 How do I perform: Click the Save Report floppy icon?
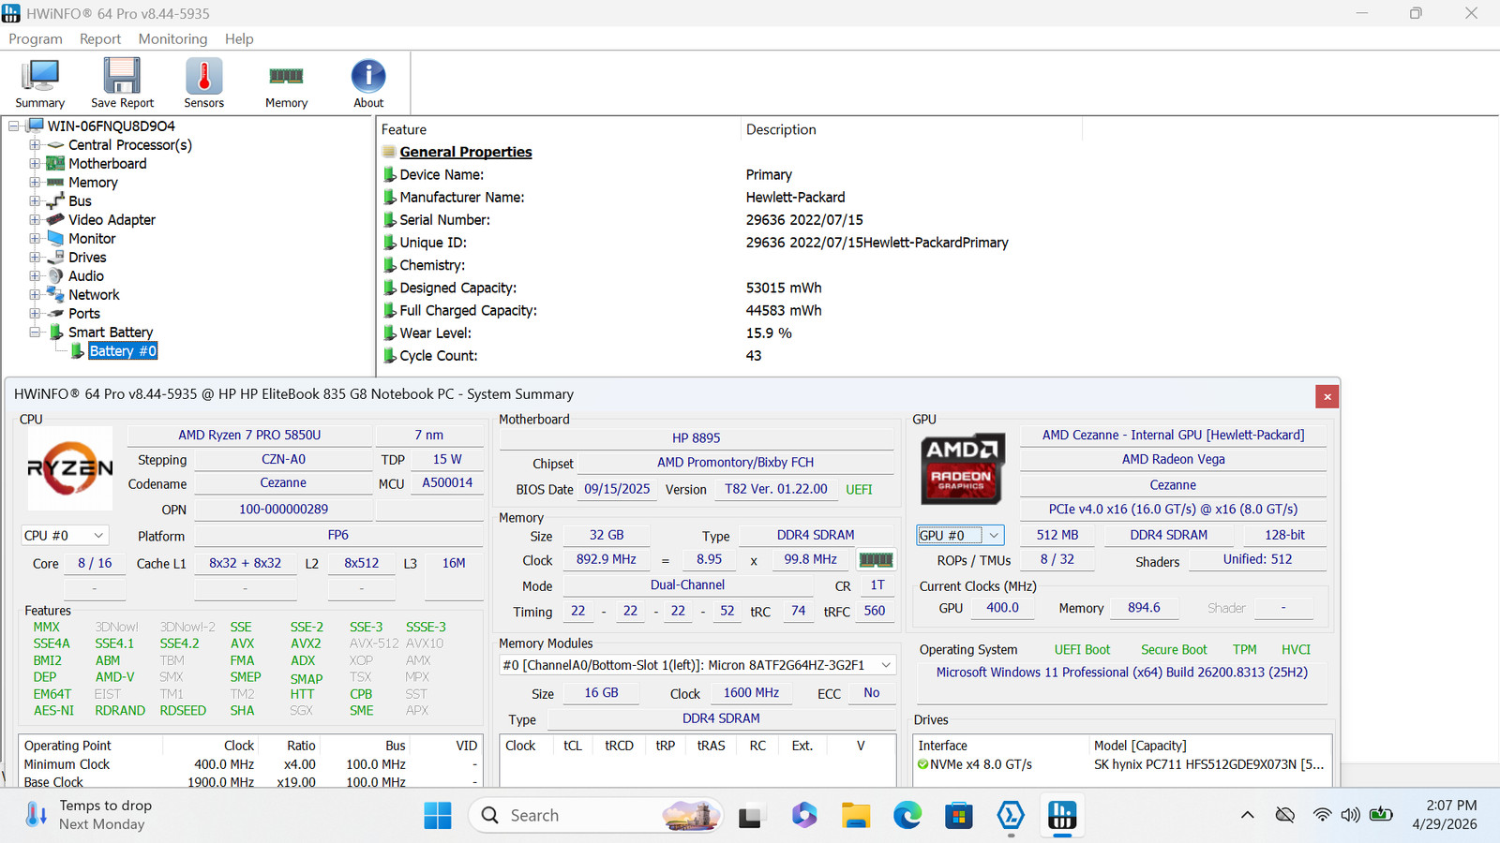tap(122, 83)
